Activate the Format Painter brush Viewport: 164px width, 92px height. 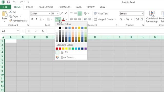(11, 20)
